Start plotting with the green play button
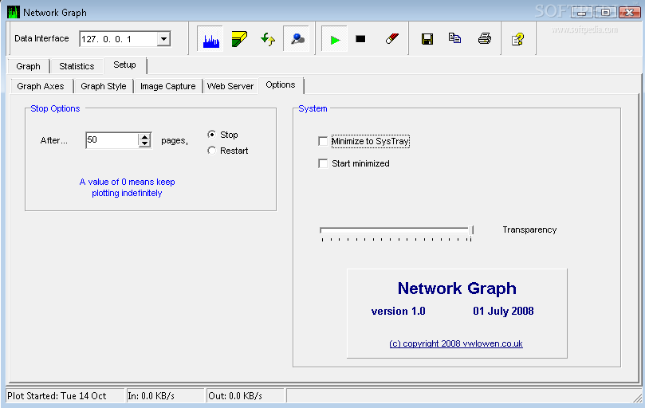Viewport: 645px width, 408px height. point(335,40)
